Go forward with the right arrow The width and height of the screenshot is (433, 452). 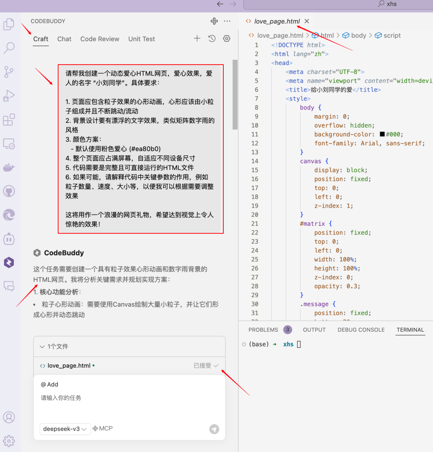[x=233, y=4]
